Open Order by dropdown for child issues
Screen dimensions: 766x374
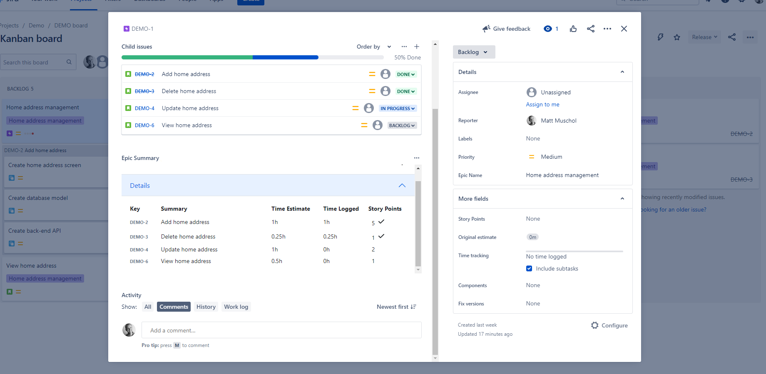[374, 47]
